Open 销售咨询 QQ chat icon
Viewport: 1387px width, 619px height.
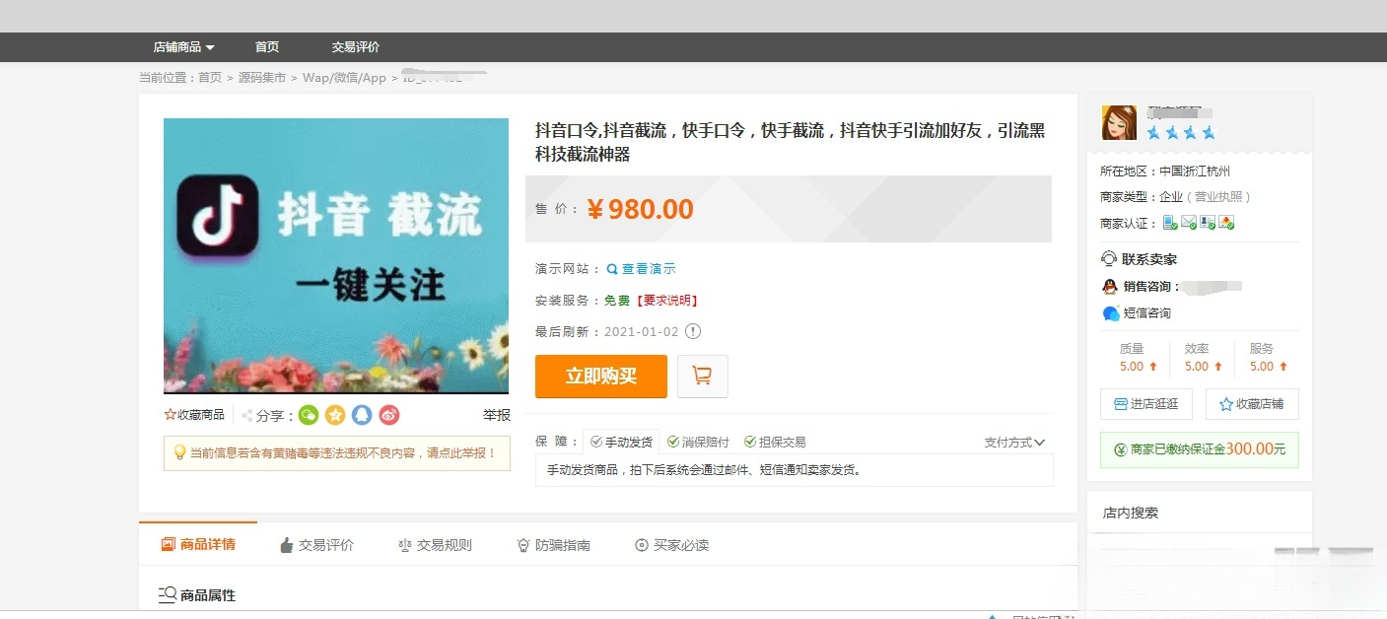coord(1108,288)
